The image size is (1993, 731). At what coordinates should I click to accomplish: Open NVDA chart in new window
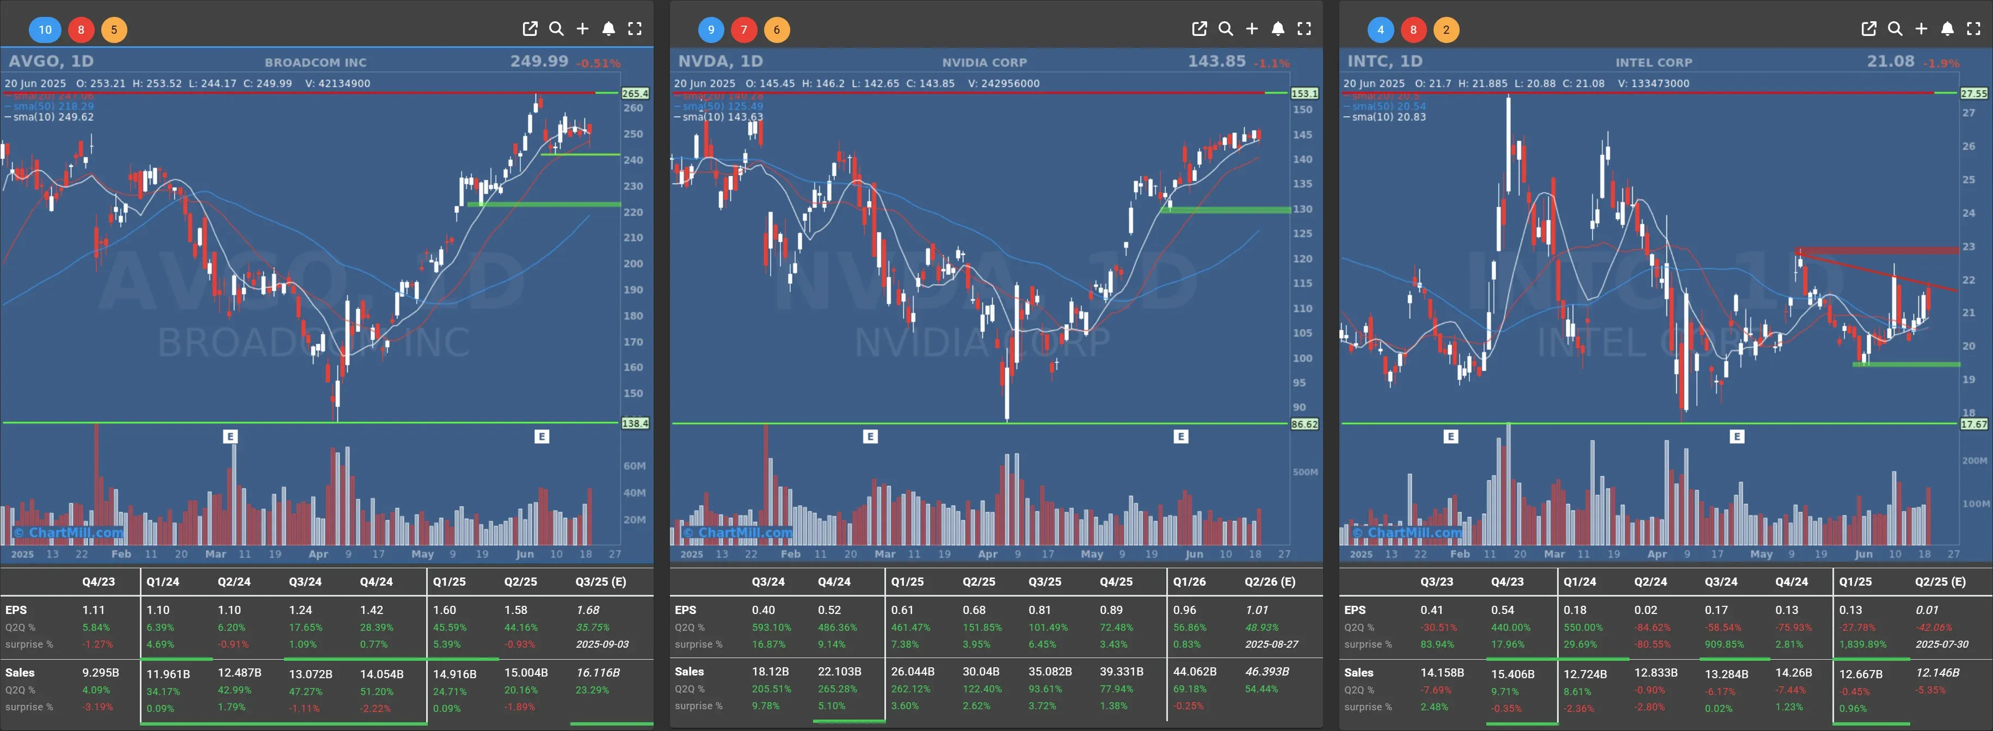point(1199,29)
